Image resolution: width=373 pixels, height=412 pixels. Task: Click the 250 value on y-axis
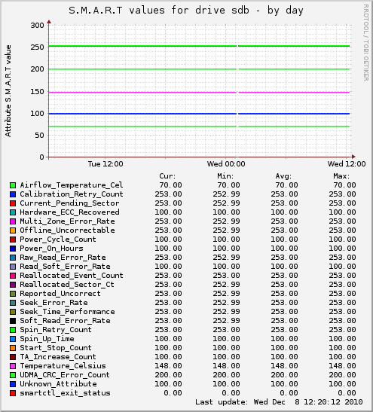37,47
